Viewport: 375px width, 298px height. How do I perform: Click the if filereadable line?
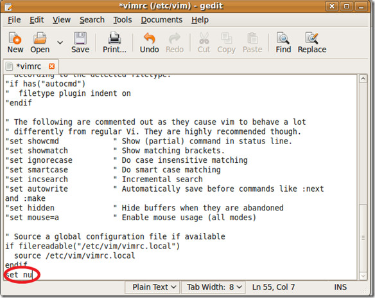click(92, 246)
